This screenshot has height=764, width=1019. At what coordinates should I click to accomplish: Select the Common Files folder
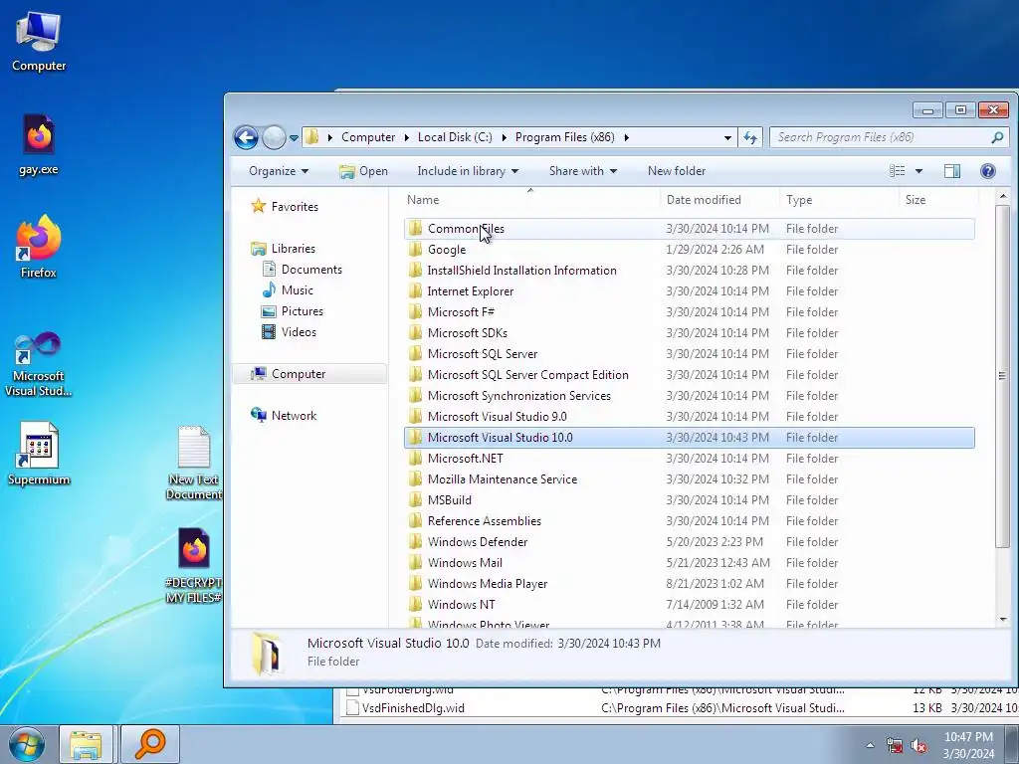pos(689,229)
